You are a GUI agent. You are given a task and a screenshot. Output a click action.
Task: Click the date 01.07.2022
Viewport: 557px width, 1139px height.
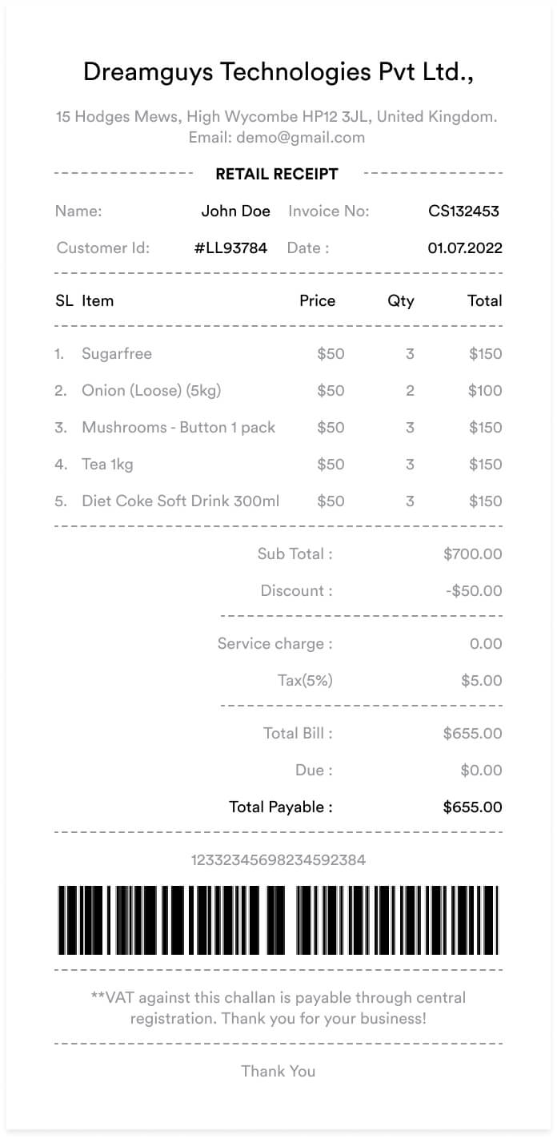click(465, 248)
